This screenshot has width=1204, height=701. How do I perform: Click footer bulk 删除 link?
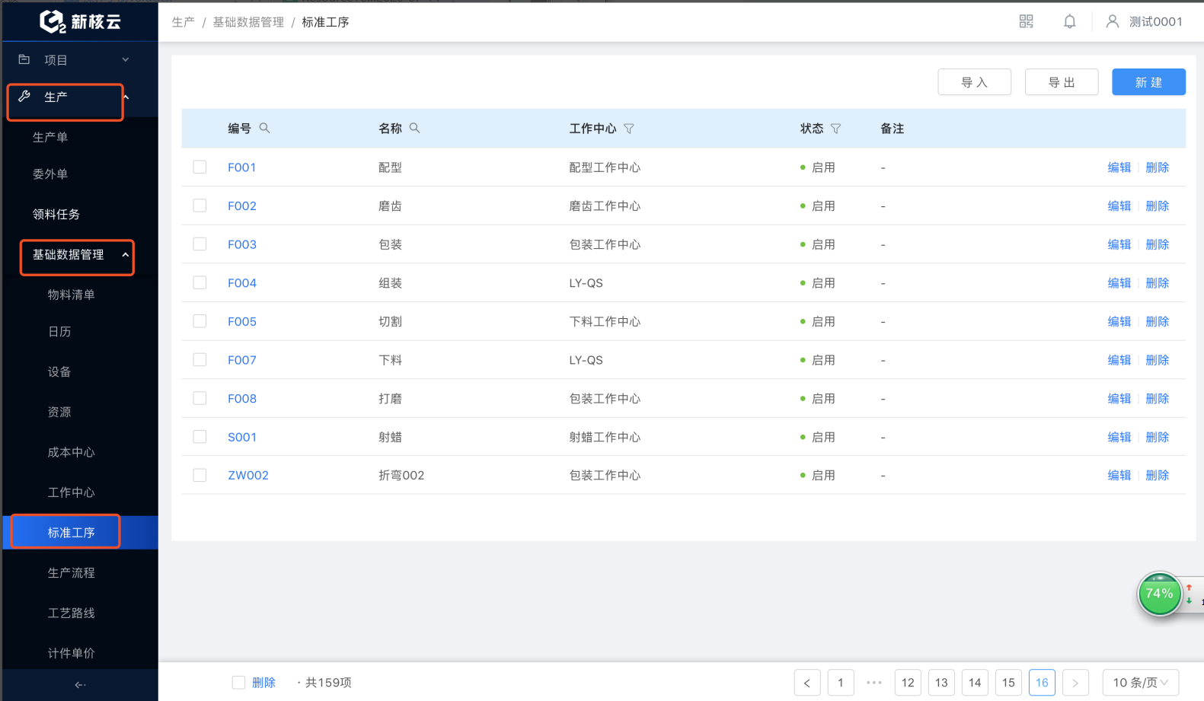click(263, 683)
